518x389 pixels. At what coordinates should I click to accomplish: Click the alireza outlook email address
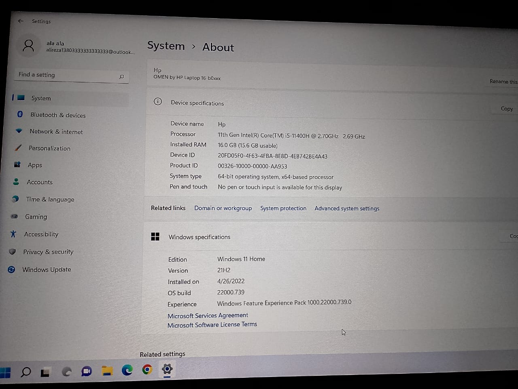pyautogui.click(x=90, y=51)
